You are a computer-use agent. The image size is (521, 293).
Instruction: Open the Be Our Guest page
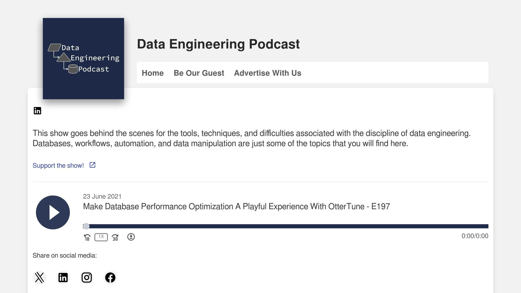[x=199, y=73]
